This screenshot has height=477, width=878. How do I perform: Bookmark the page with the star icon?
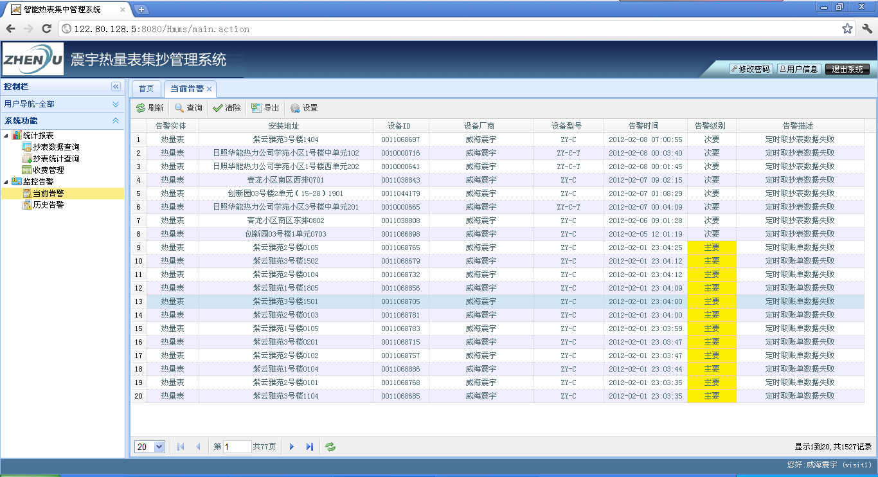pos(847,28)
